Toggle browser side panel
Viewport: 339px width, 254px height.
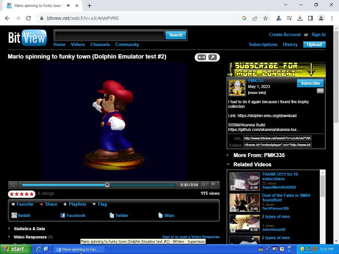(311, 19)
